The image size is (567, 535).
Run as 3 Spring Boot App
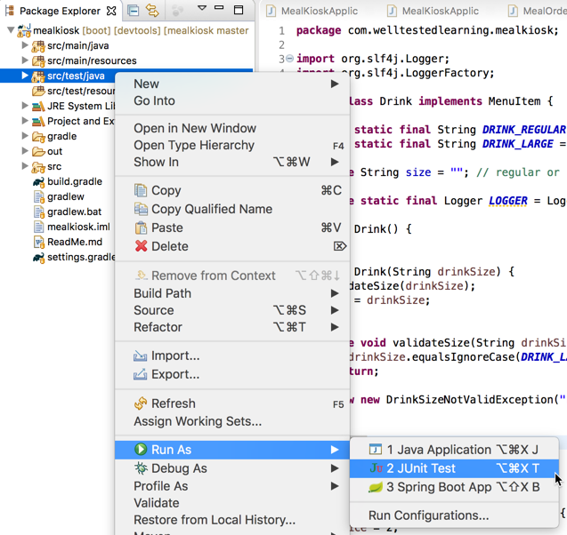click(454, 487)
